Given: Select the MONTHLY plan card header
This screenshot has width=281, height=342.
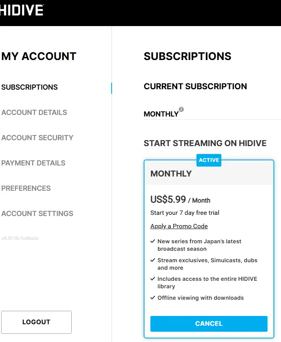Looking at the screenshot, I should click(209, 174).
